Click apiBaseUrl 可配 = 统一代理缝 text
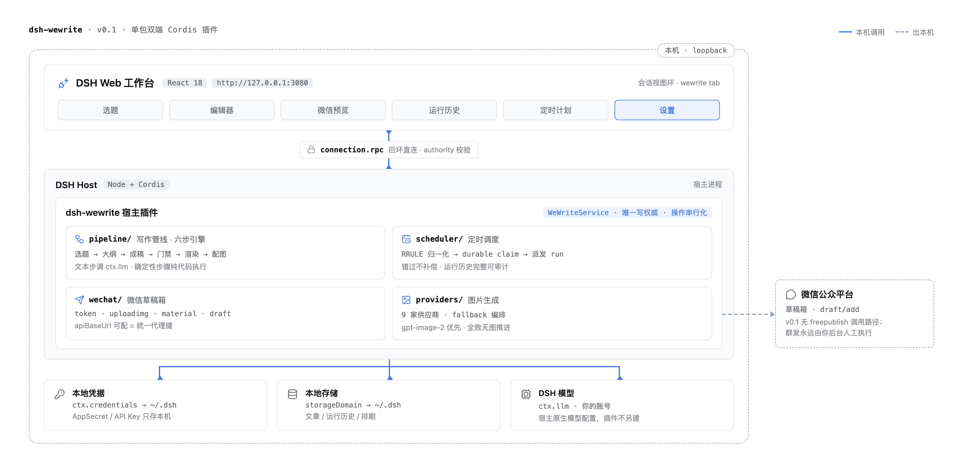This screenshot has height=470, width=963. point(123,325)
